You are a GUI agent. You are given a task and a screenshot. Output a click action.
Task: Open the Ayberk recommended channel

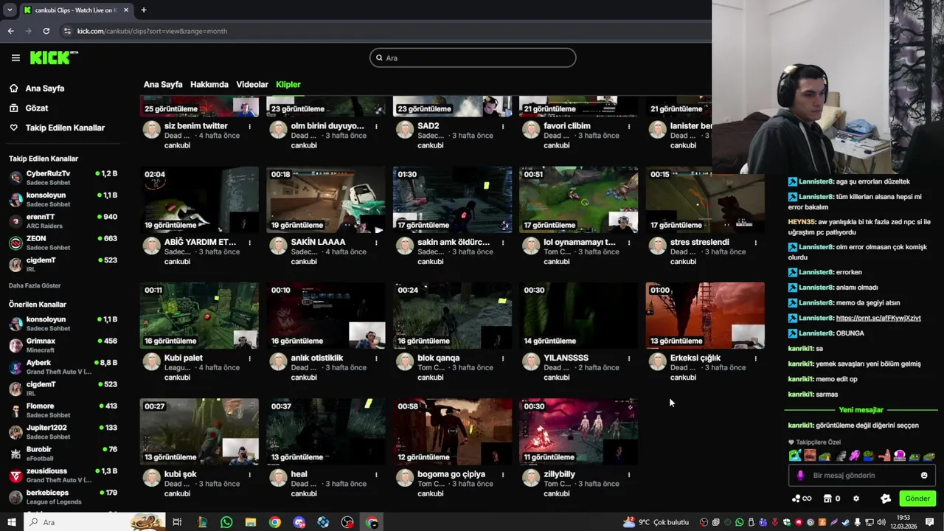(63, 367)
